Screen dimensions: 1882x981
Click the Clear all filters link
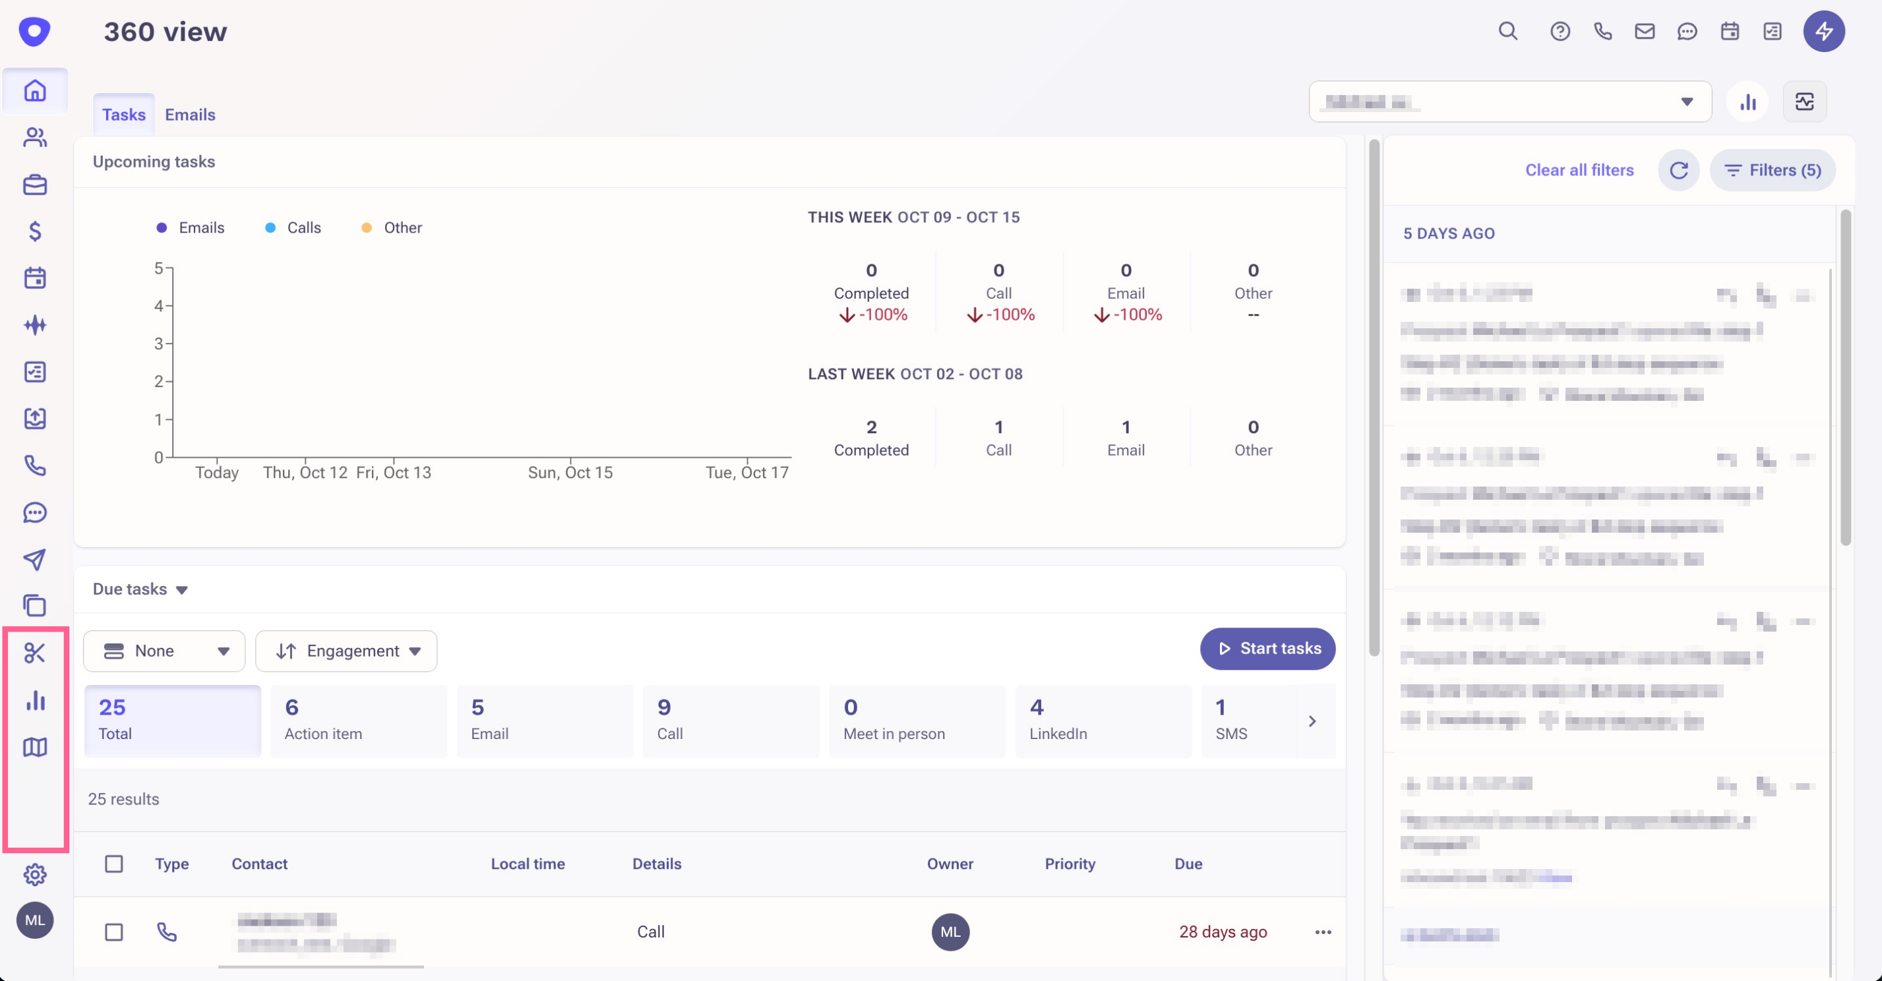click(x=1579, y=170)
